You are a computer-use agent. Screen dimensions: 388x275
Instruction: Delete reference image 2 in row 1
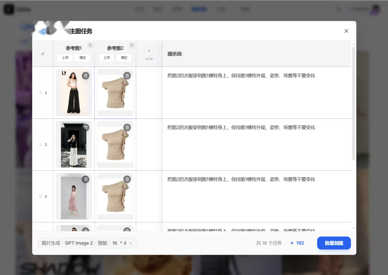pos(127,76)
